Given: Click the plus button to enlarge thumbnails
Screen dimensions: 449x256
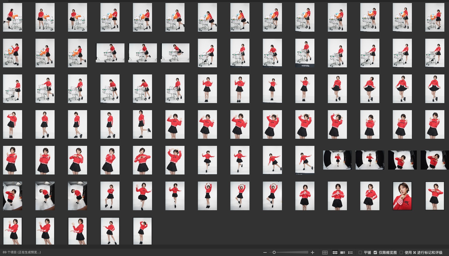Looking at the screenshot, I should (x=313, y=252).
